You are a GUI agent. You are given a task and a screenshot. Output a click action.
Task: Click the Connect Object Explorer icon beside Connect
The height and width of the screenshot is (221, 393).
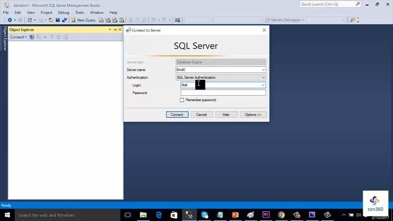[x=31, y=37]
